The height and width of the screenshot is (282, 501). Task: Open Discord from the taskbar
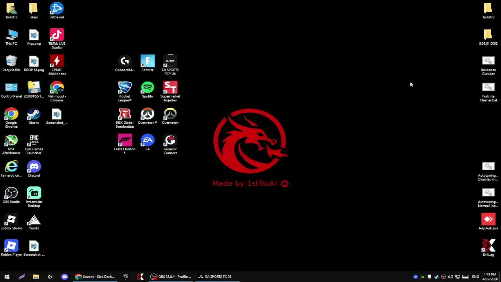65,277
